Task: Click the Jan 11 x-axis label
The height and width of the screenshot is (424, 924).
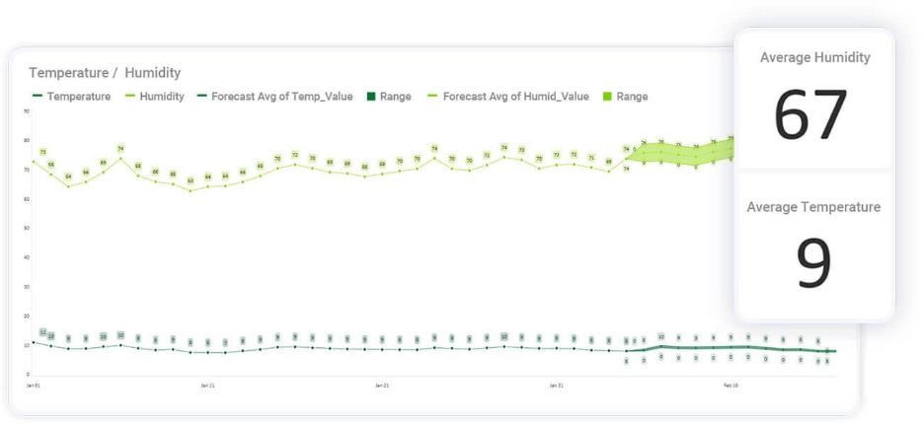Action: click(207, 386)
